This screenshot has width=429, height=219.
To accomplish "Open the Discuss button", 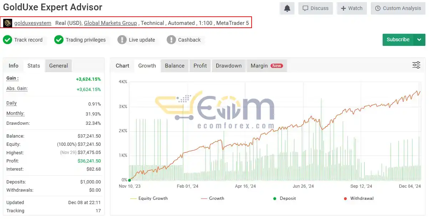I will pyautogui.click(x=316, y=9).
